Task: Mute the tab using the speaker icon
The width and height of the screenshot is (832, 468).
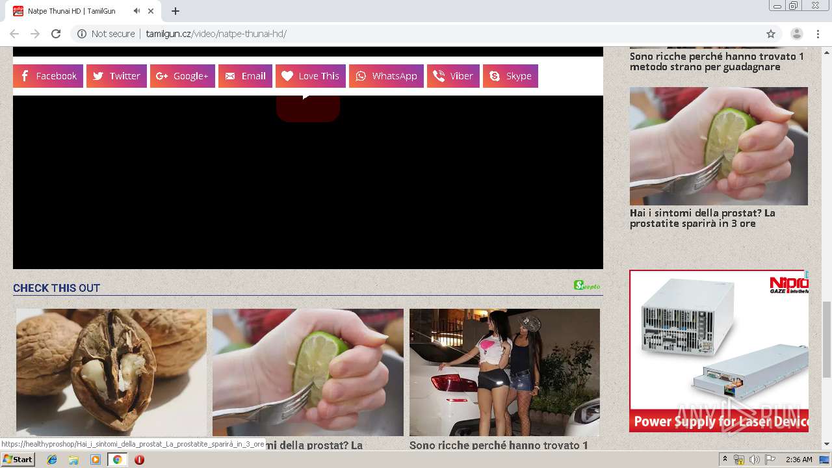Action: (136, 11)
